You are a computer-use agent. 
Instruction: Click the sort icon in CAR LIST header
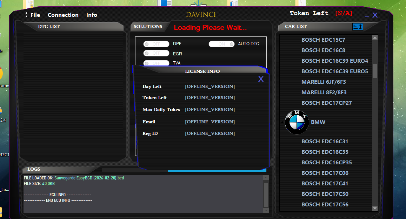point(358,27)
